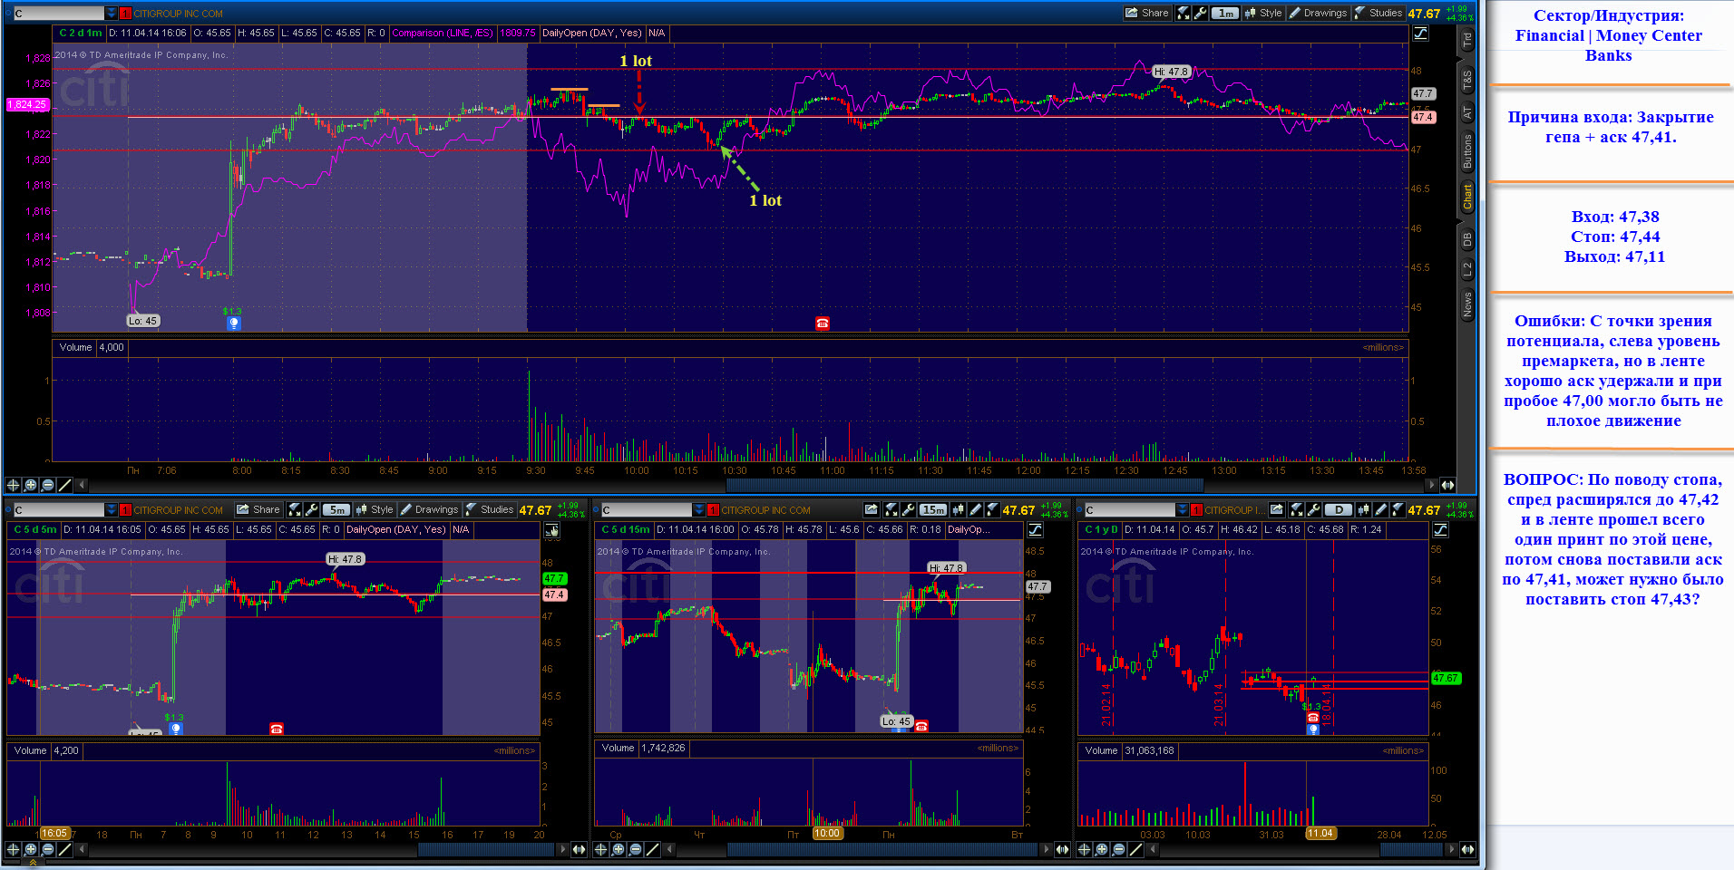Image resolution: width=1734 pixels, height=870 pixels.
Task: Click the DailyOpen (DAY, Yes) label on top chart
Action: [591, 33]
